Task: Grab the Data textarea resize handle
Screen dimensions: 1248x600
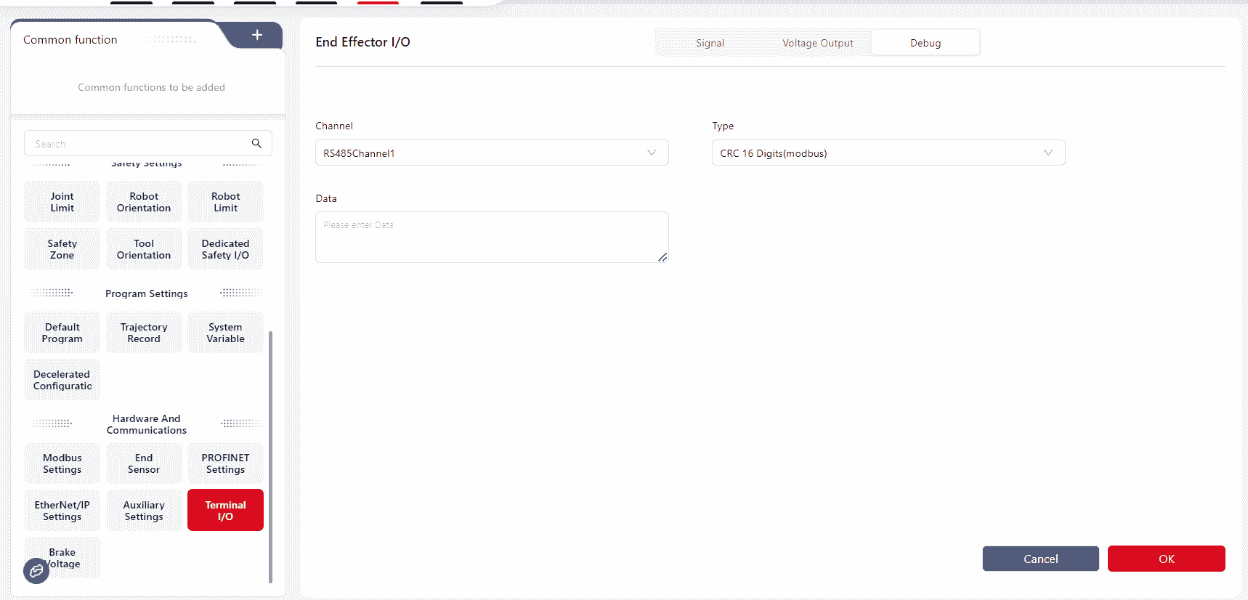Action: coord(663,257)
